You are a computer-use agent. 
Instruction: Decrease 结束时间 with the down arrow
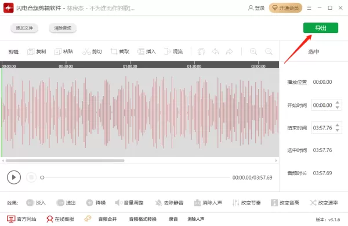[338, 131]
